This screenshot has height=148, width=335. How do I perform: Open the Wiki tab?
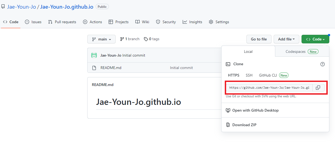142,22
